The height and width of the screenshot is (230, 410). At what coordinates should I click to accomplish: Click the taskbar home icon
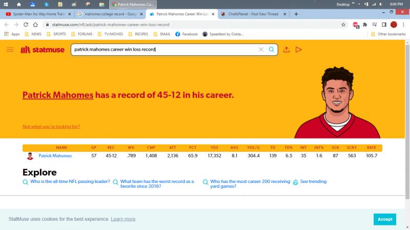[x=19, y=4]
